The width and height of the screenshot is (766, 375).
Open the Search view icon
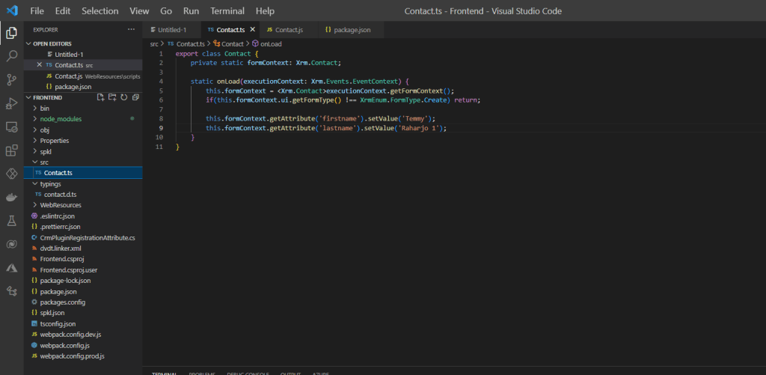tap(12, 57)
